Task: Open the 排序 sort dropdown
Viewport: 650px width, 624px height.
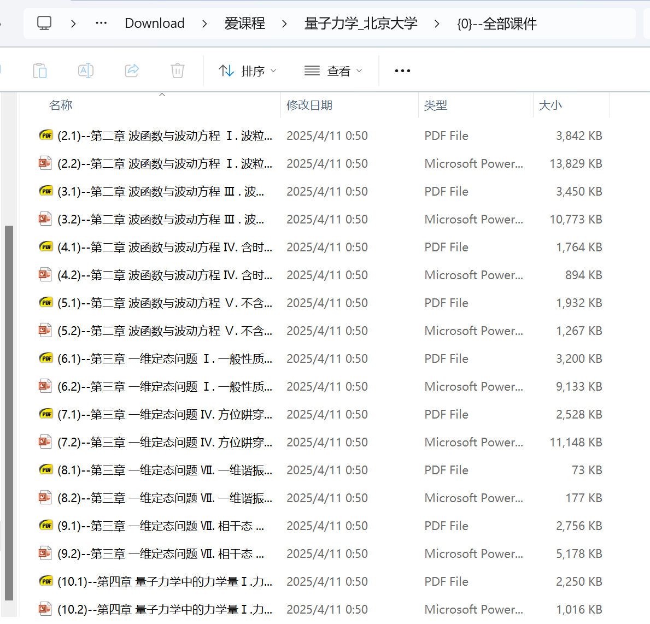Action: (x=248, y=71)
